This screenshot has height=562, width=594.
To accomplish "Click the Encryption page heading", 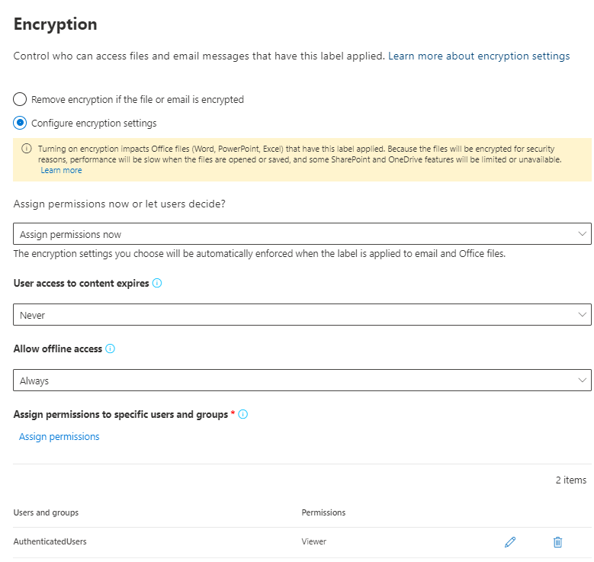I will click(56, 24).
